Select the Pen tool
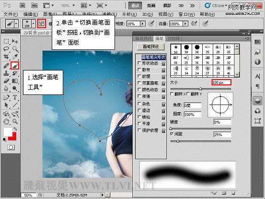 tap(6, 97)
